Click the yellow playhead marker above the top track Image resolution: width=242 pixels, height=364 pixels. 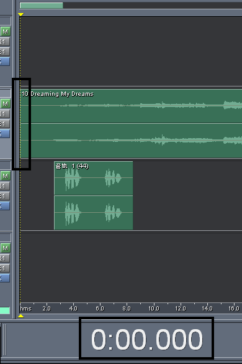tap(20, 15)
